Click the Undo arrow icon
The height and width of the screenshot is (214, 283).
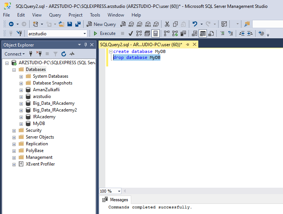tap(195, 24)
